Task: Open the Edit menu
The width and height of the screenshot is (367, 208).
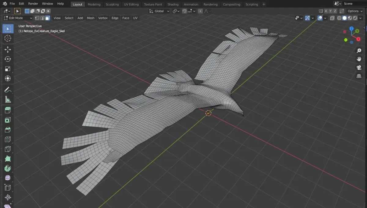Action: (x=21, y=4)
